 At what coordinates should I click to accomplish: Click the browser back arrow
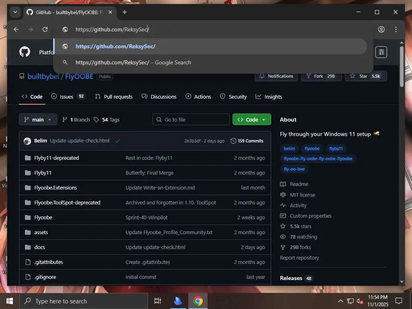(x=16, y=29)
